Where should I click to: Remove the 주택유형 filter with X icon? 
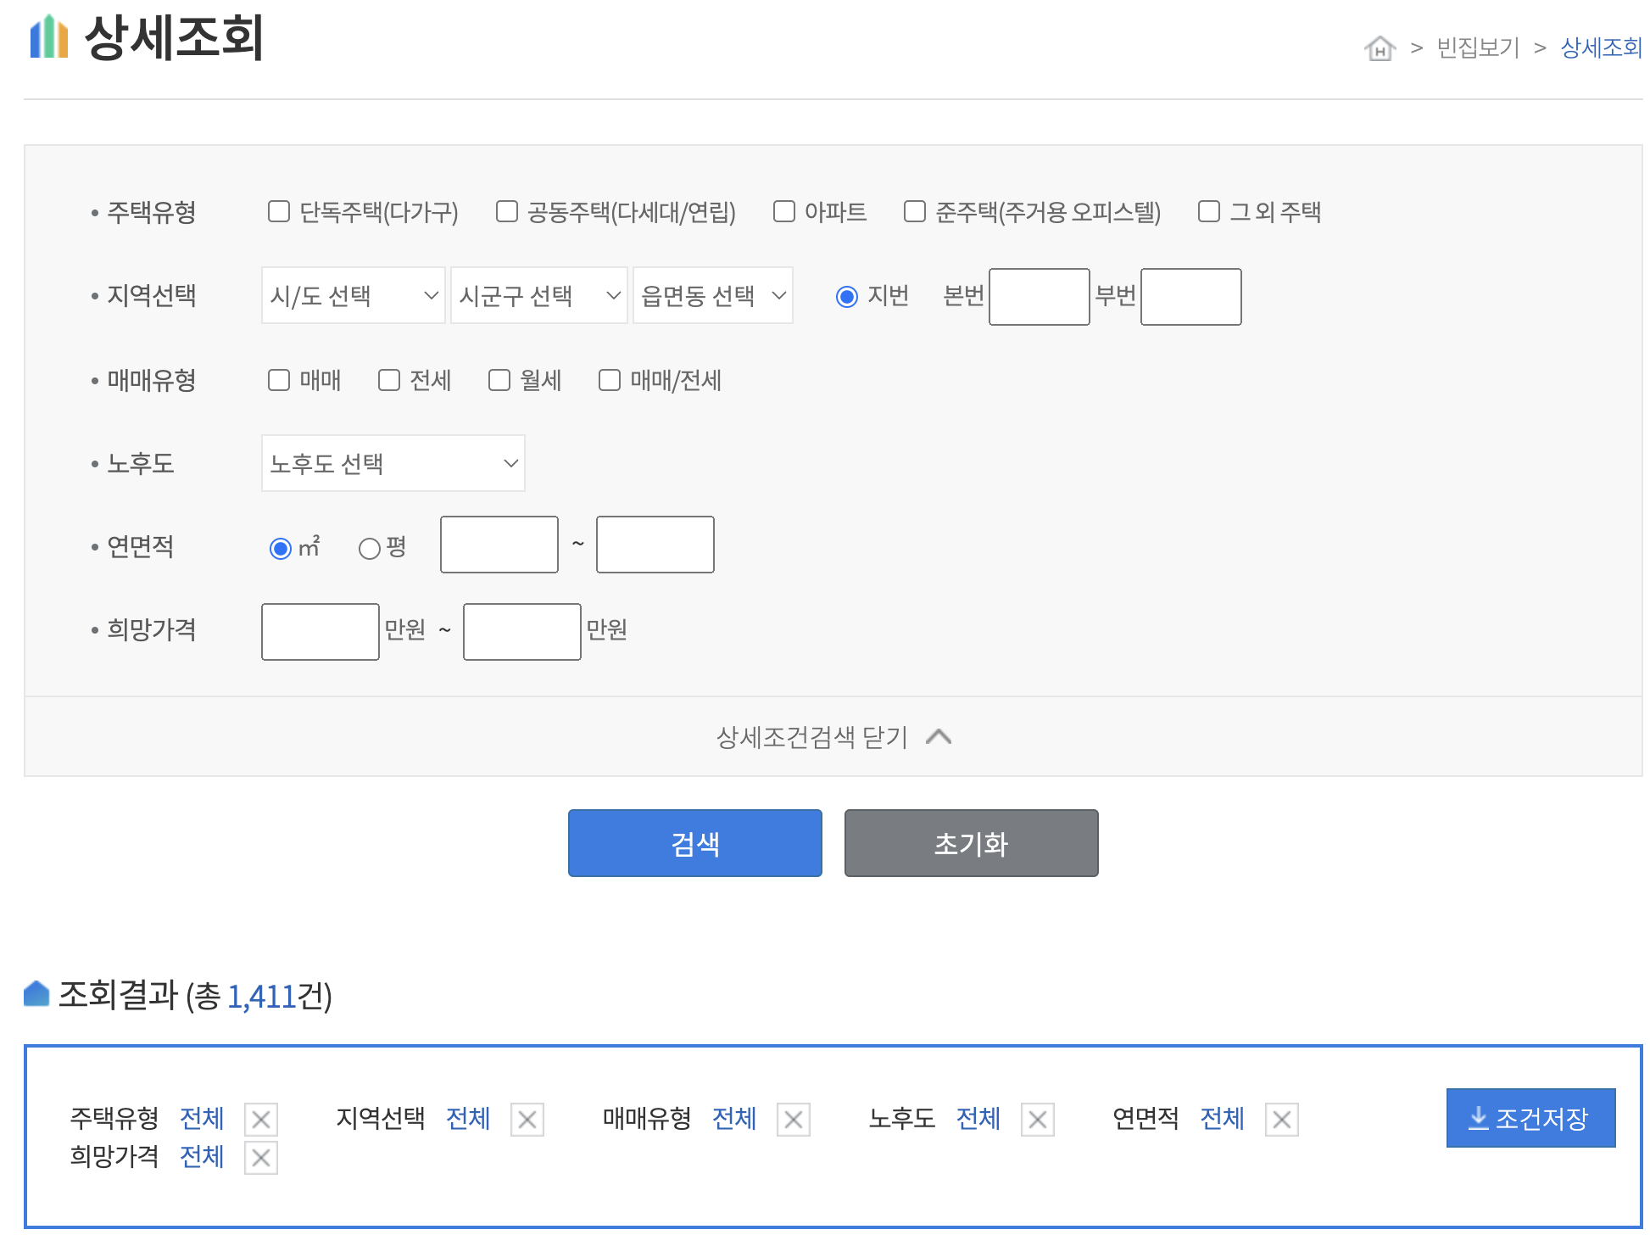261,1120
